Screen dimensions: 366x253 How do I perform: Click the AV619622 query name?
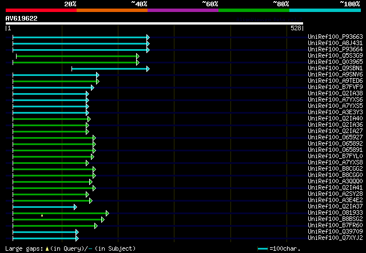coord(22,18)
